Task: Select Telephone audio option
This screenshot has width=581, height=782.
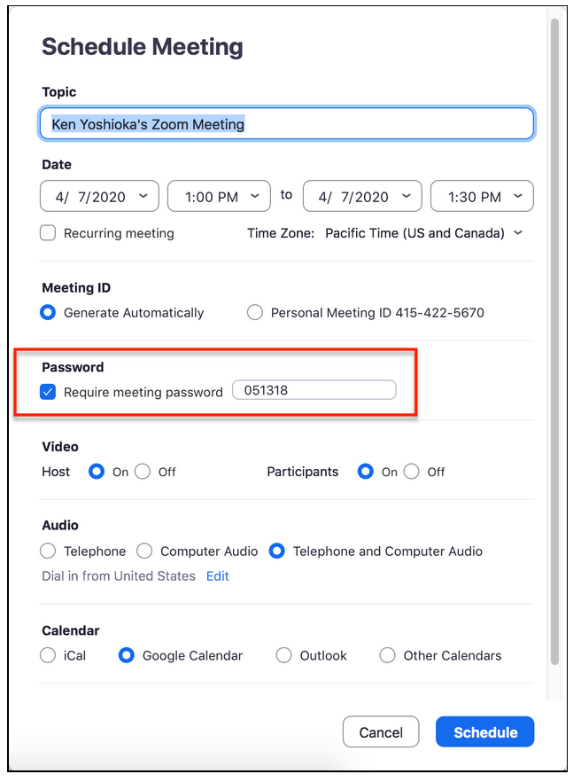Action: [x=49, y=551]
